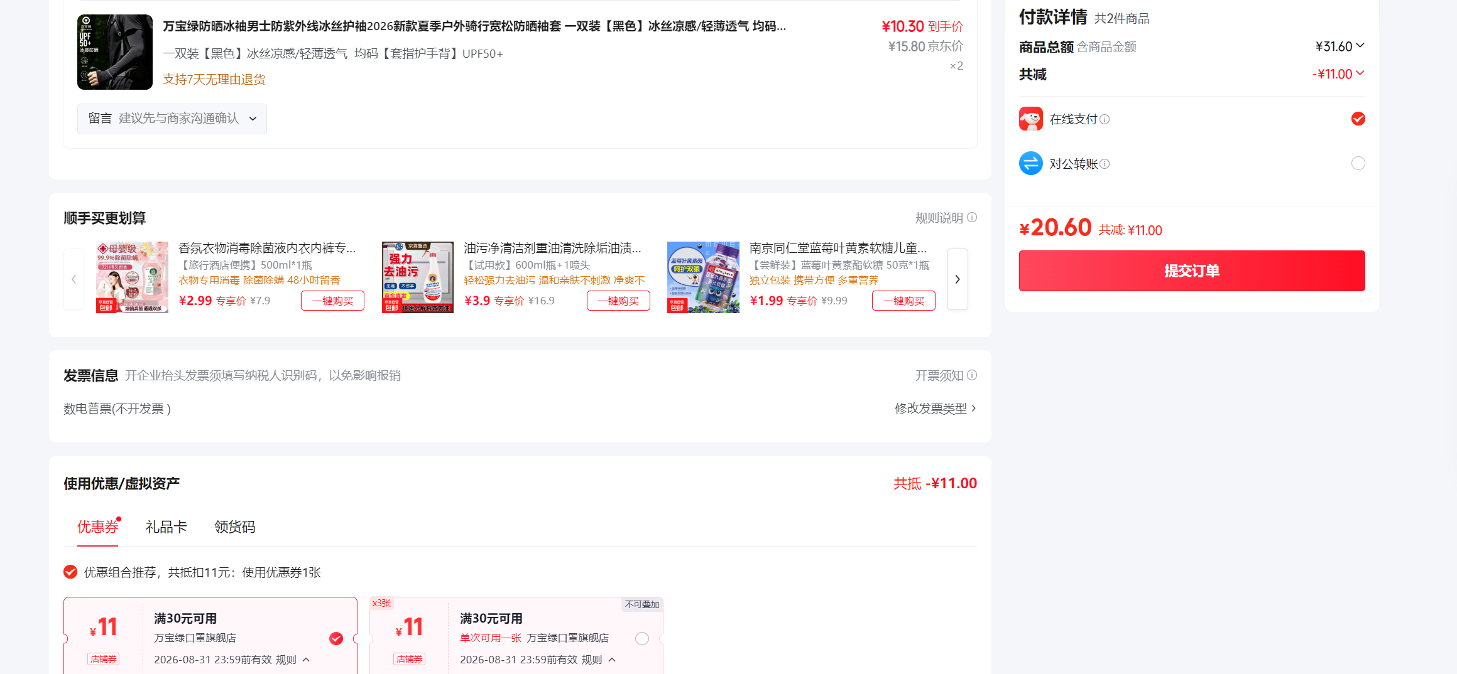Collapse 规则 on the selected ¥11 coupon
This screenshot has width=1457, height=674.
(x=293, y=660)
